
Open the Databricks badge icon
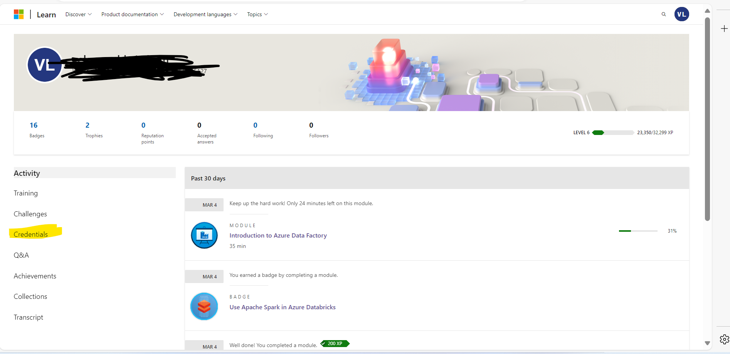[204, 307]
